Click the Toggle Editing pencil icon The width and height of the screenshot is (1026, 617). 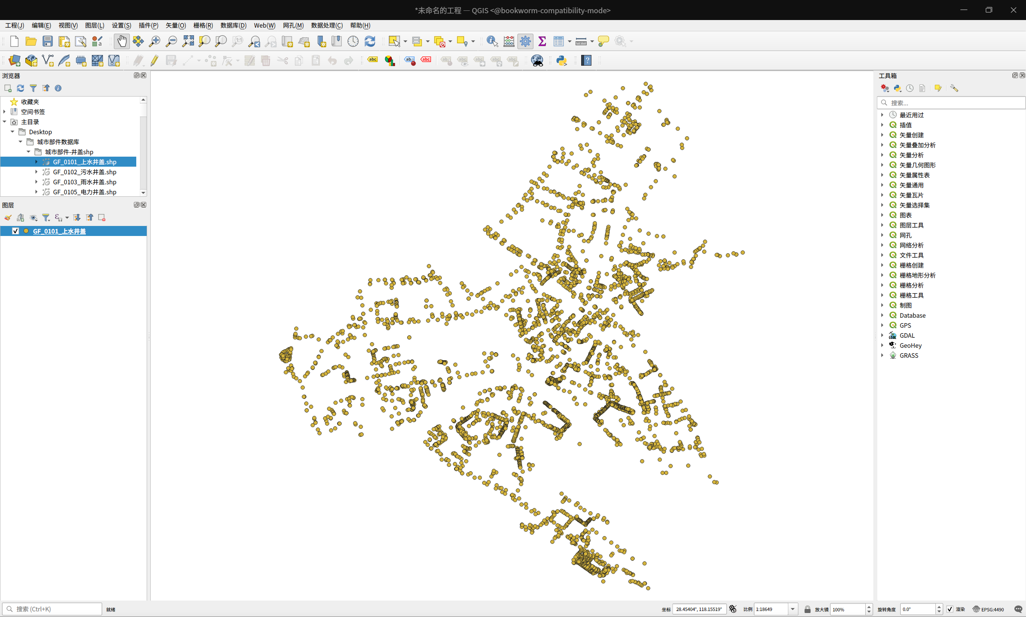(154, 61)
